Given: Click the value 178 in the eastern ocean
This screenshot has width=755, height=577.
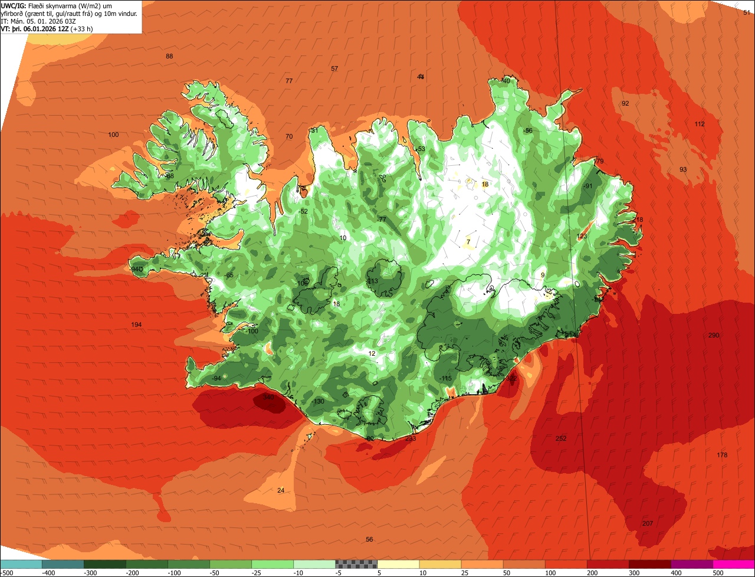Looking at the screenshot, I should pos(722,455).
